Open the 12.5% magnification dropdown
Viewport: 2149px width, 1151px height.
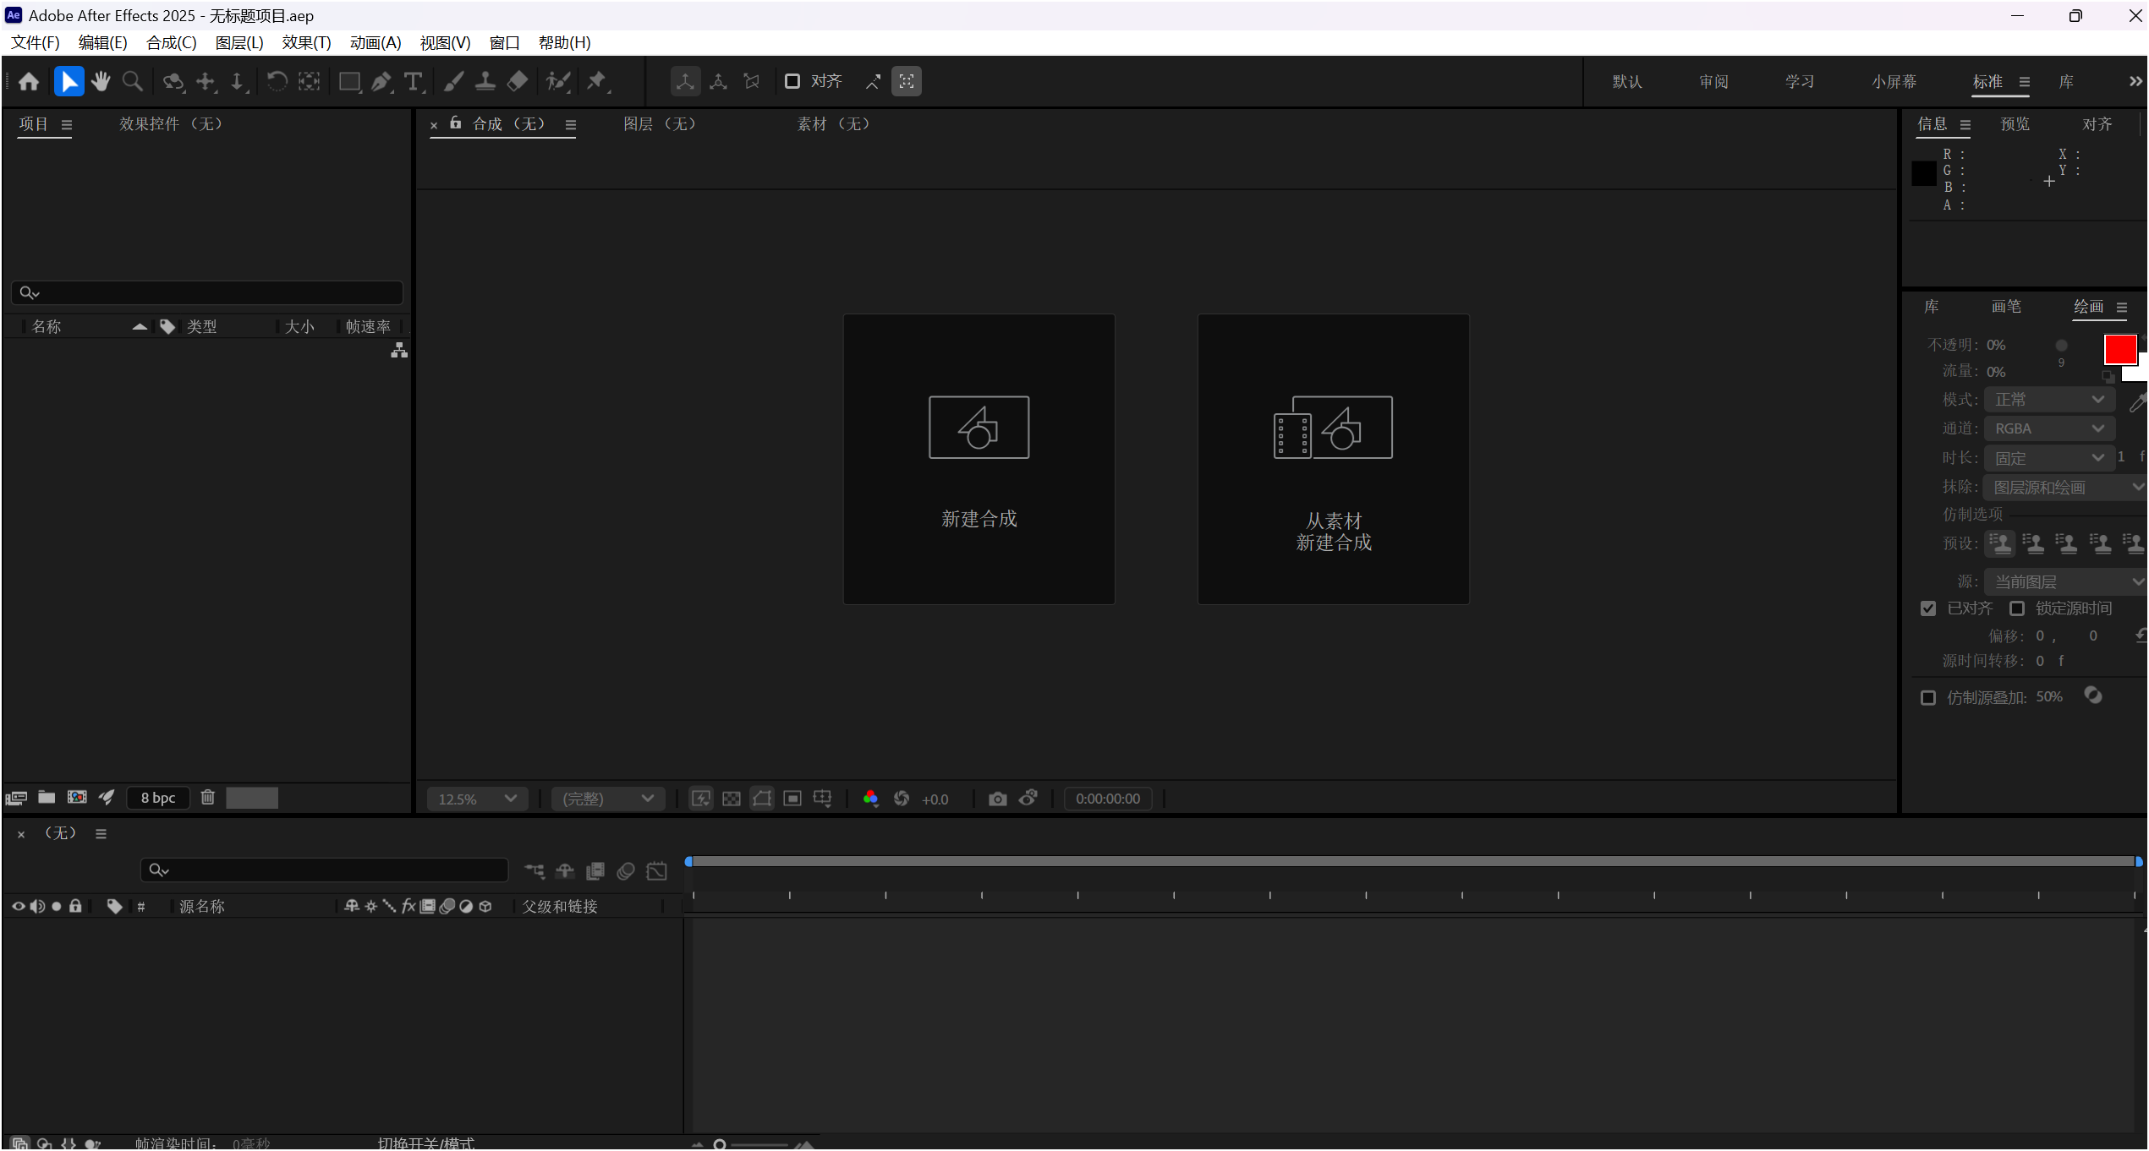pos(477,799)
